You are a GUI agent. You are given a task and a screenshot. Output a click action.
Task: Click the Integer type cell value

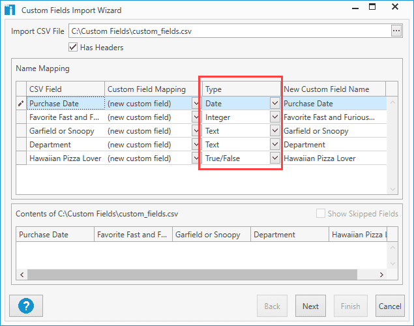[218, 117]
